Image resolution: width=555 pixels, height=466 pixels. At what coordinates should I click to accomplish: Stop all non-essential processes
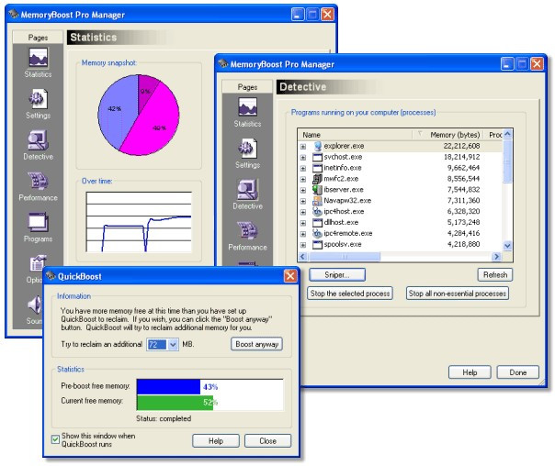[458, 294]
